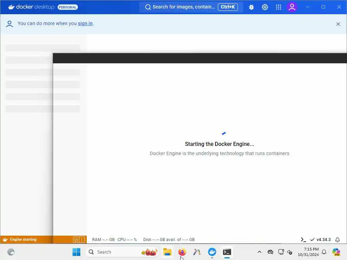Click the version v4.34.3 indicator
The width and height of the screenshot is (347, 260).
coord(321,239)
